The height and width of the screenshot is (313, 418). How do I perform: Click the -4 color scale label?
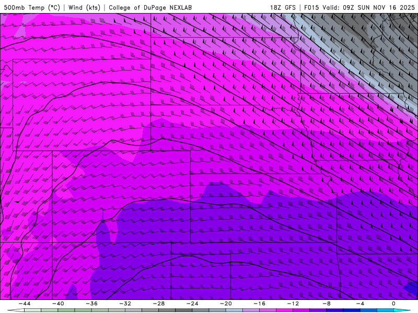tap(360, 304)
